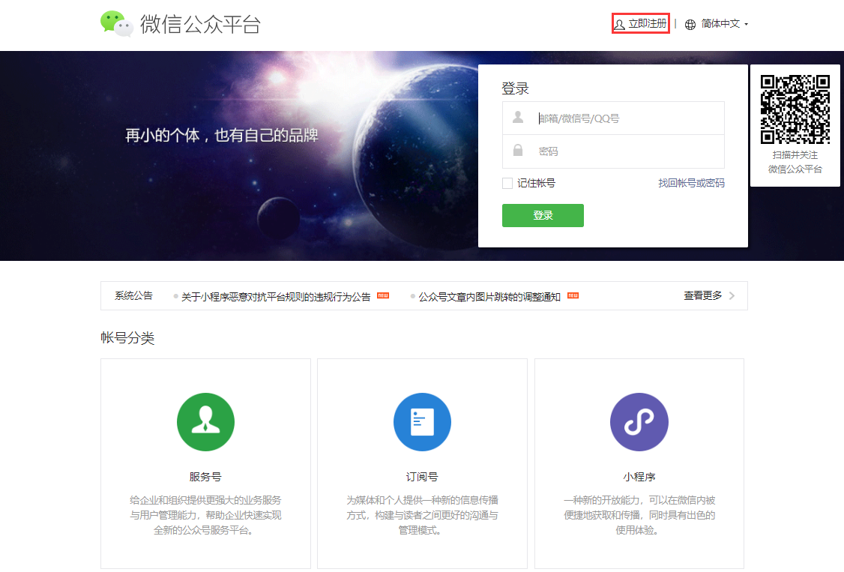Viewport: 844px width, 572px height.
Task: Click the lock icon in password field
Action: 518,150
